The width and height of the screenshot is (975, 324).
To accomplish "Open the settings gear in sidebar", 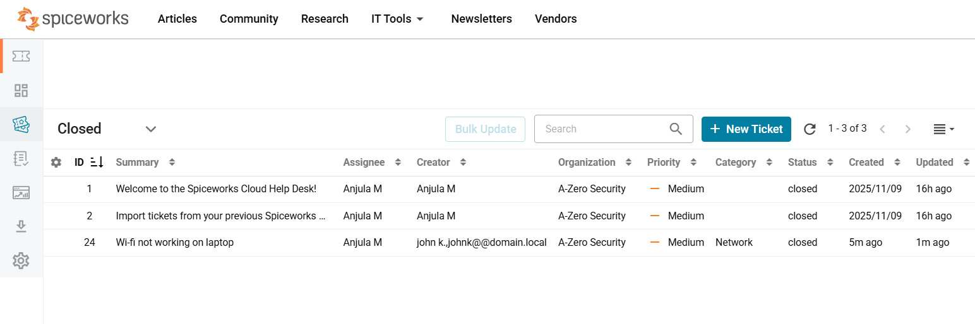I will point(21,260).
